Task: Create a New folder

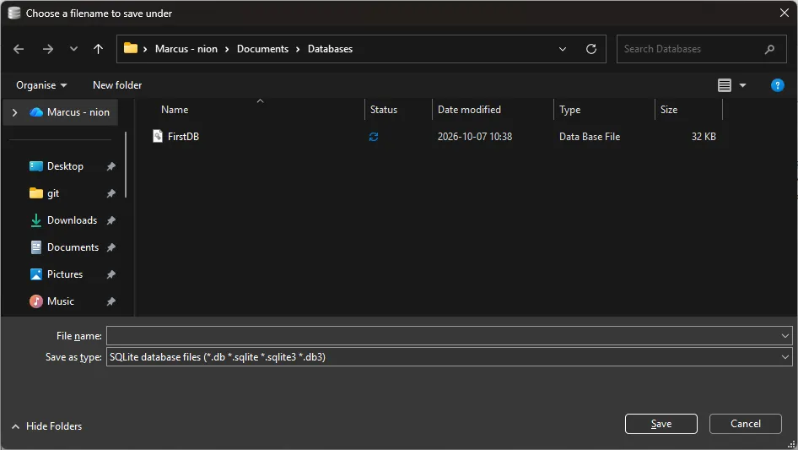Action: [117, 85]
